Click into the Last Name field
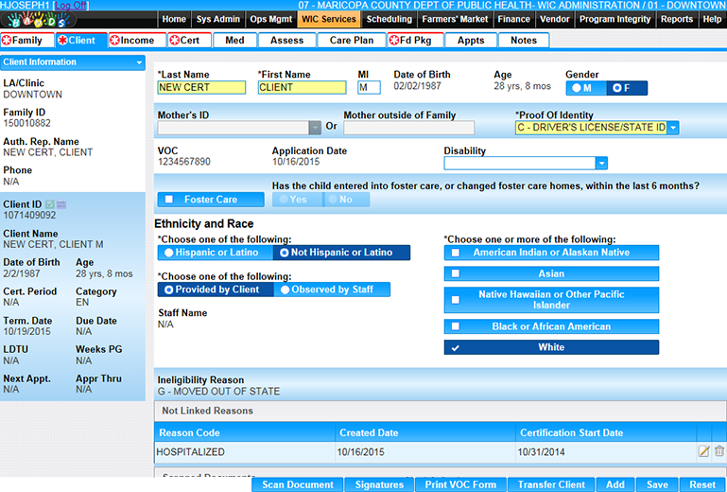 (201, 88)
